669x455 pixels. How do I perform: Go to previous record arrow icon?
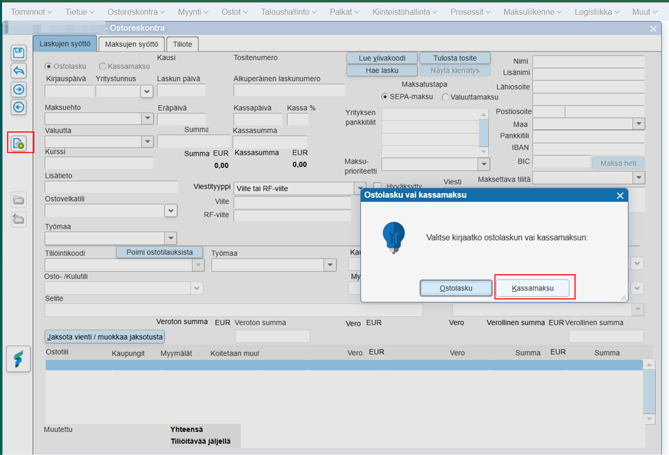[x=18, y=107]
